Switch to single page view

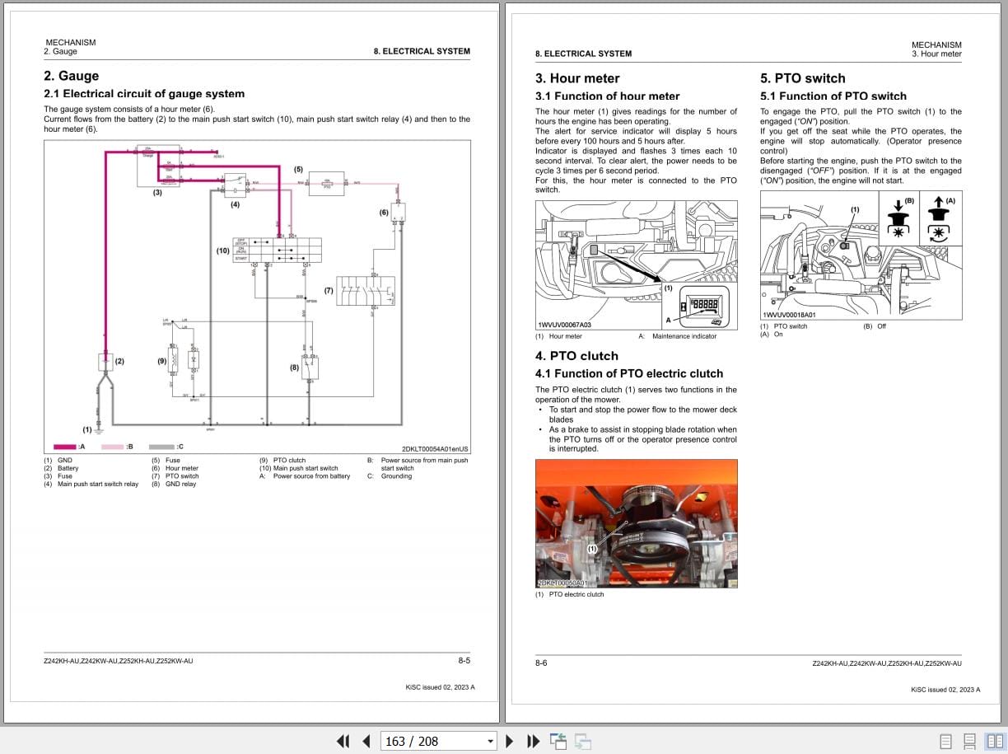pyautogui.click(x=946, y=741)
